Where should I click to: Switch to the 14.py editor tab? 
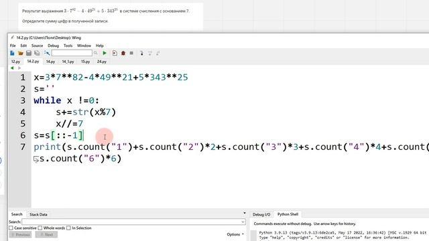click(x=50, y=62)
